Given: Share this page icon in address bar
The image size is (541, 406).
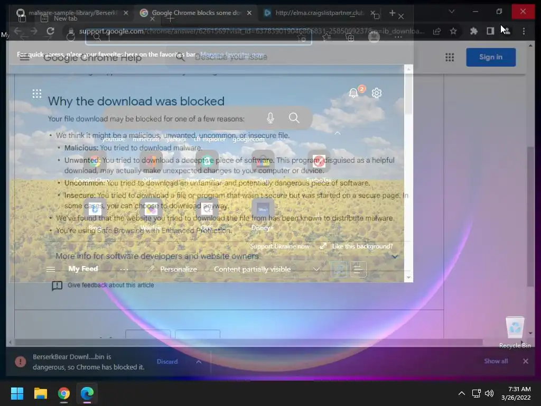Looking at the screenshot, I should coord(437,31).
